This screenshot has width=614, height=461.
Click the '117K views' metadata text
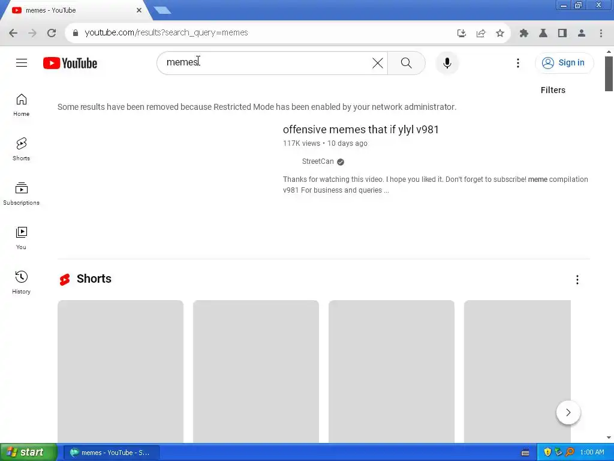[x=302, y=143]
